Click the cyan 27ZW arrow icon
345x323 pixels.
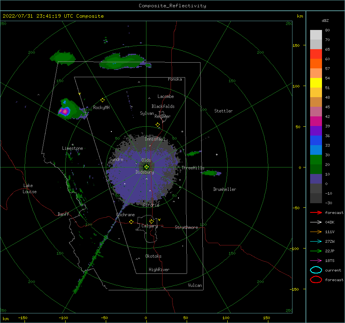pyautogui.click(x=316, y=242)
